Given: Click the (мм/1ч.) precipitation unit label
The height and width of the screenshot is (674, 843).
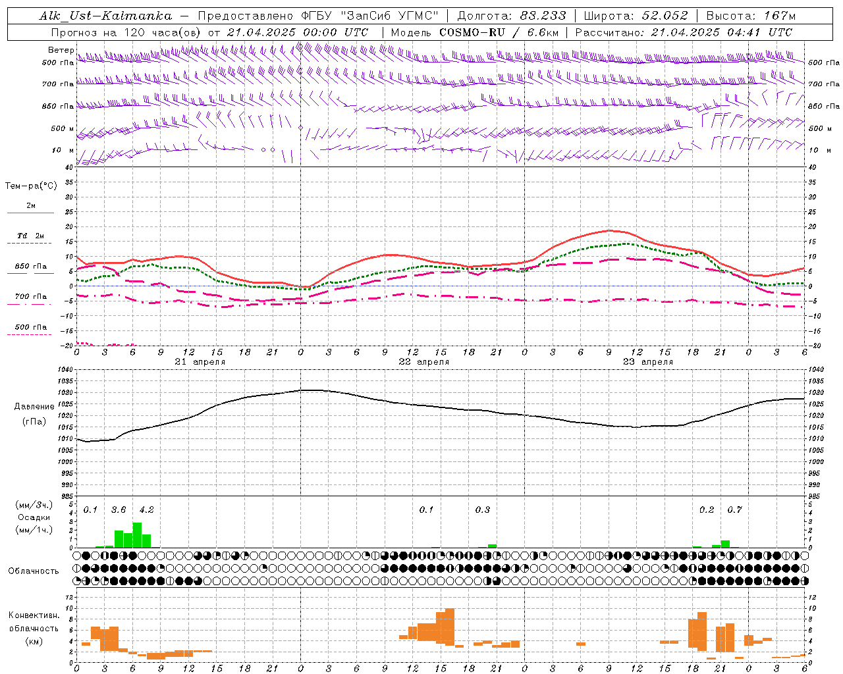Looking at the screenshot, I should [x=34, y=530].
